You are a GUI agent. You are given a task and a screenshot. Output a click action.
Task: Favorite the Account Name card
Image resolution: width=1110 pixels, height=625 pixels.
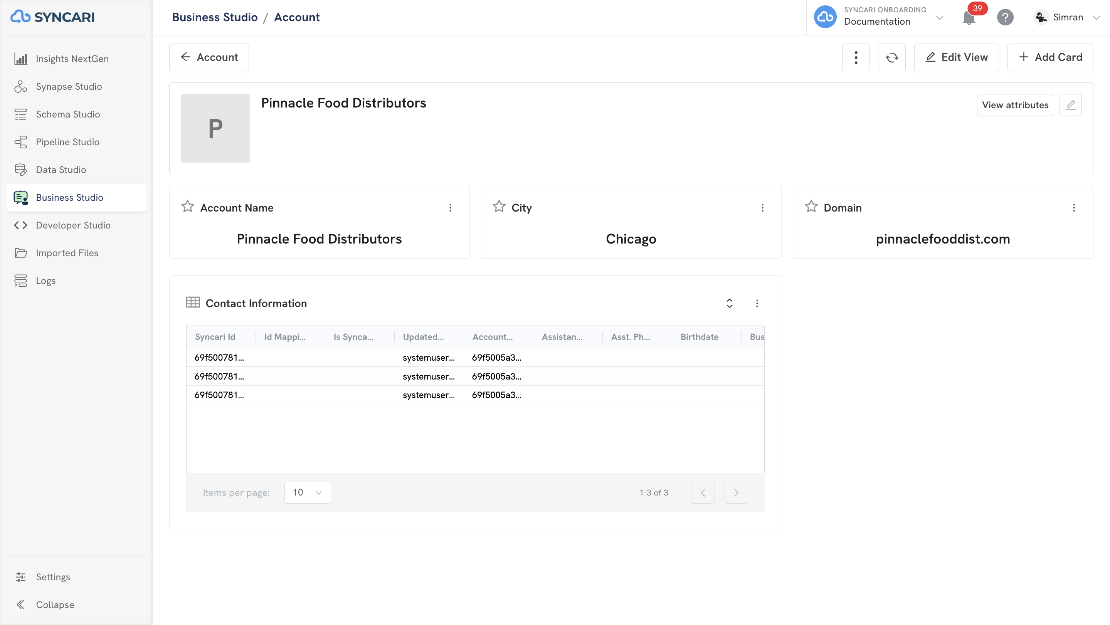click(187, 207)
